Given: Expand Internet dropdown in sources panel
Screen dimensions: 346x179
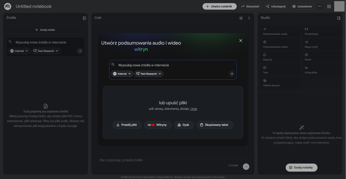Looking at the screenshot, I should [19, 51].
